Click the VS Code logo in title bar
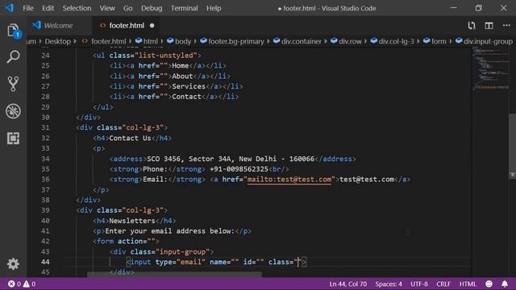Screen dimensions: 516x290 [x=9, y=8]
